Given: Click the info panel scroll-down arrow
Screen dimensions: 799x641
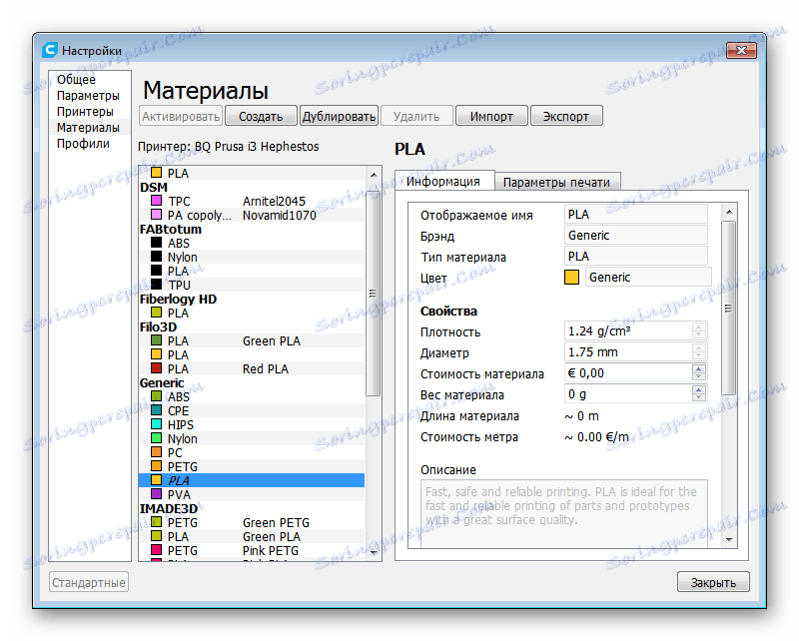Looking at the screenshot, I should 729,539.
